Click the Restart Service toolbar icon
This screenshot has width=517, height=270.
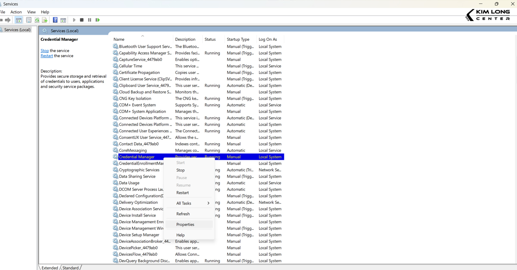[97, 20]
